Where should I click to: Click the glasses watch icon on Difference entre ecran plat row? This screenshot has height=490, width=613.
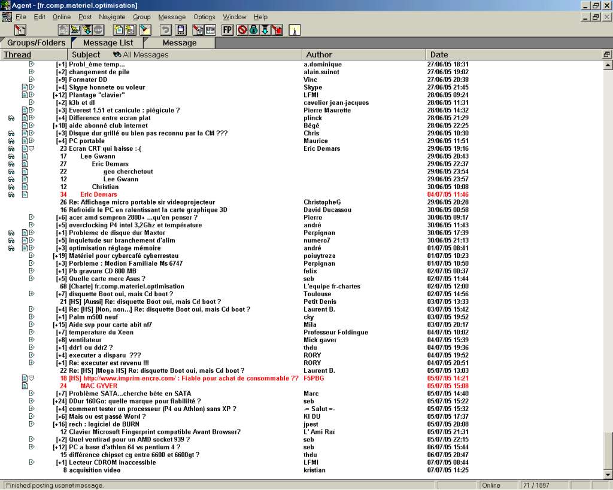(11, 118)
